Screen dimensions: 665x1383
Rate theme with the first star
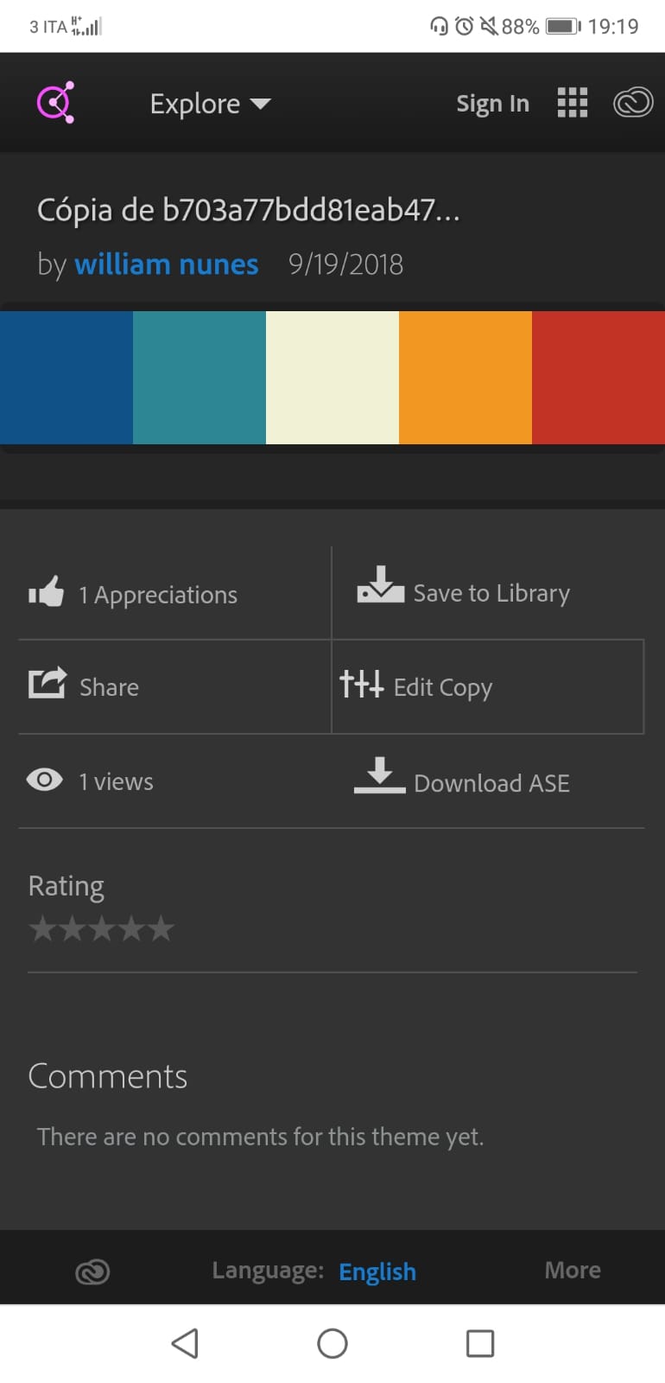pos(42,929)
